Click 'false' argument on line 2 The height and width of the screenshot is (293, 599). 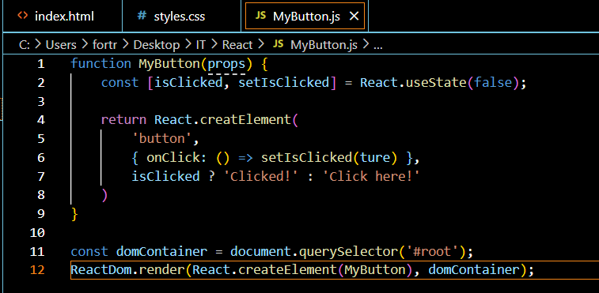coord(492,83)
